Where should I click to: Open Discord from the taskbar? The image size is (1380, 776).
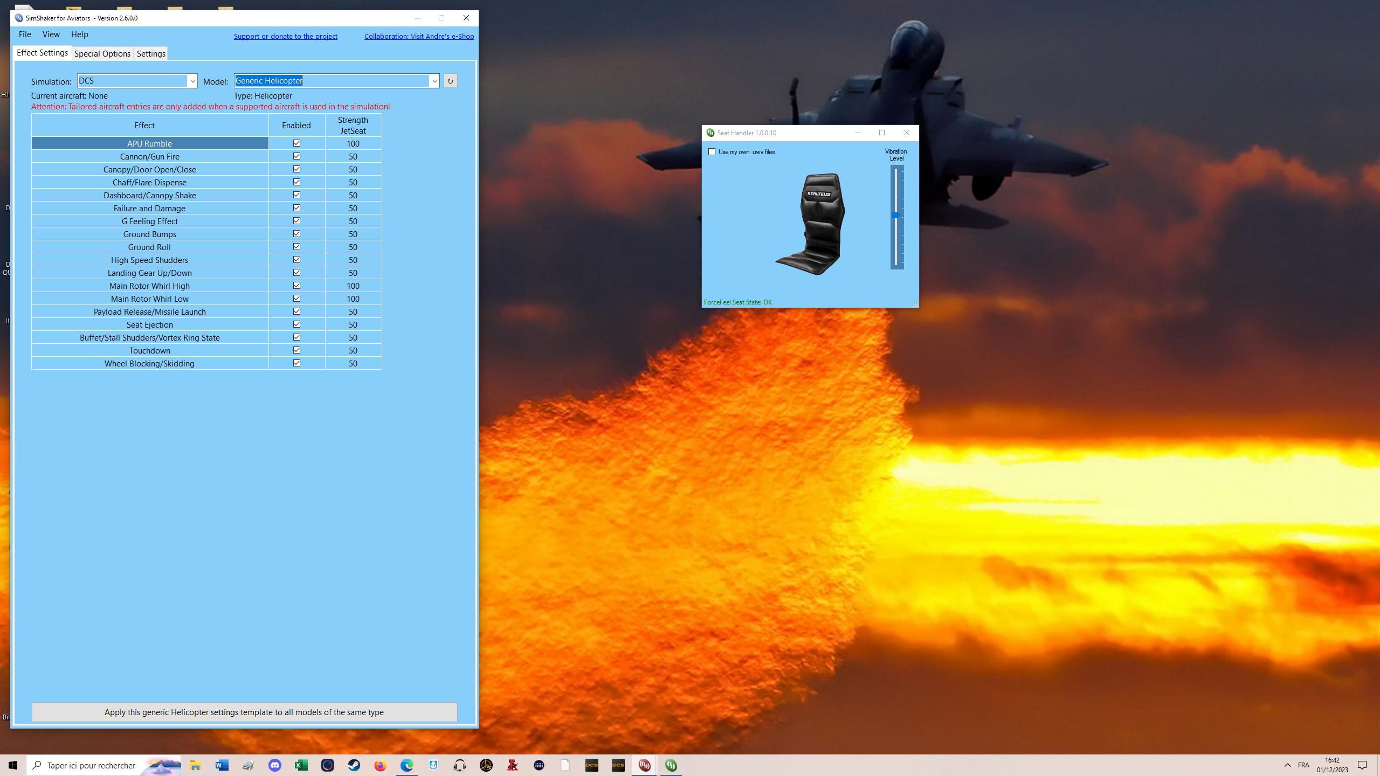click(275, 765)
